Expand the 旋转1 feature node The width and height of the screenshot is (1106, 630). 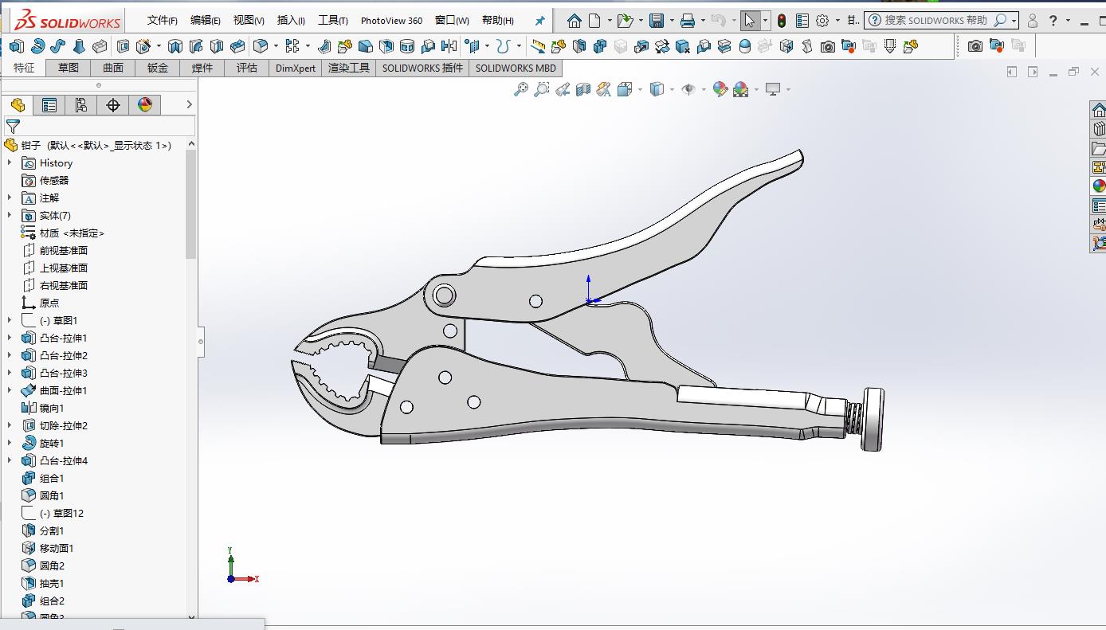[x=10, y=443]
